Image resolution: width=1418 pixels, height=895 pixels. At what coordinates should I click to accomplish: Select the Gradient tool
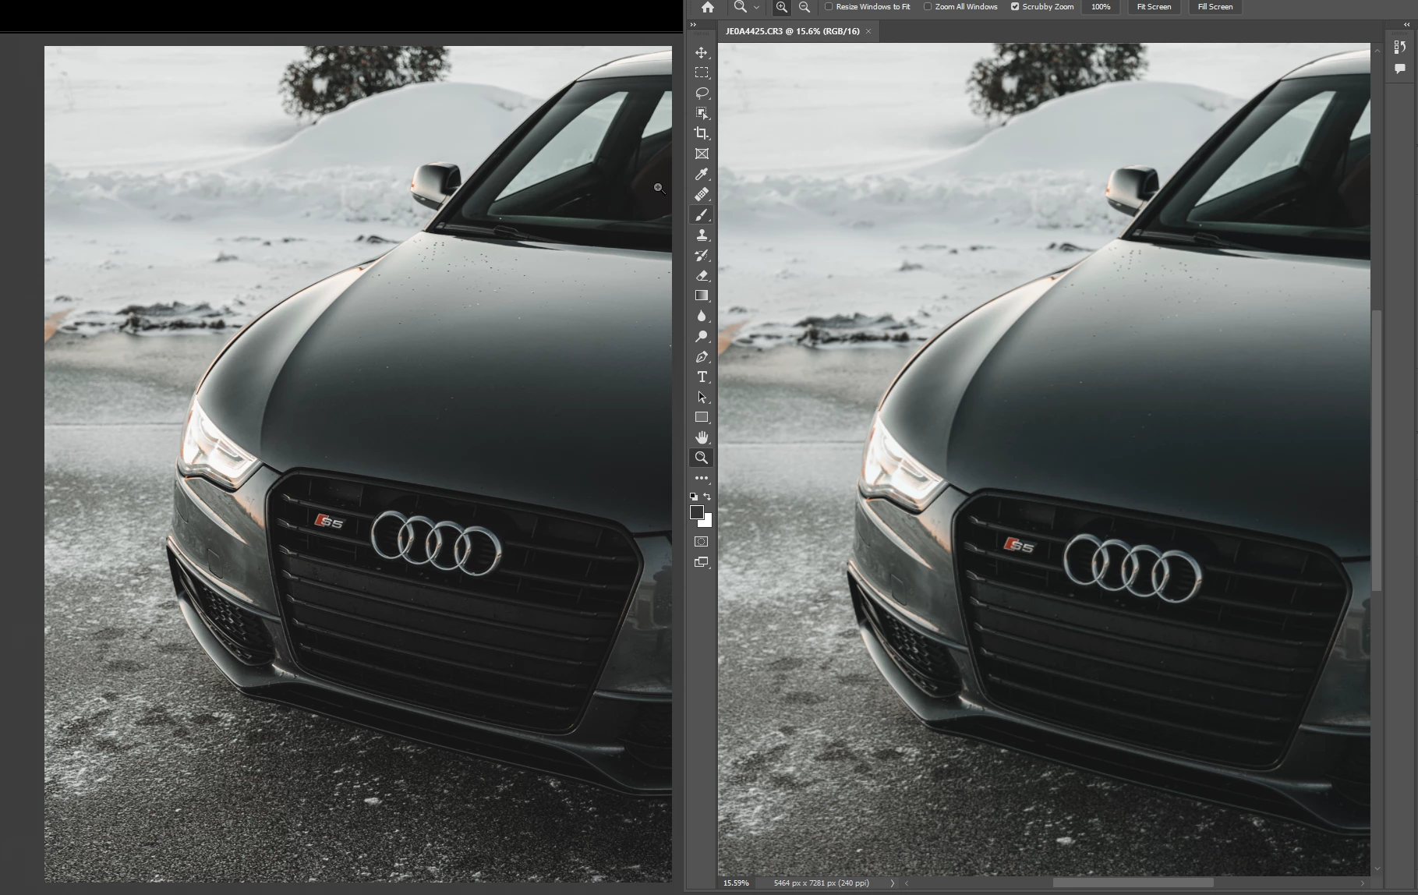[702, 295]
